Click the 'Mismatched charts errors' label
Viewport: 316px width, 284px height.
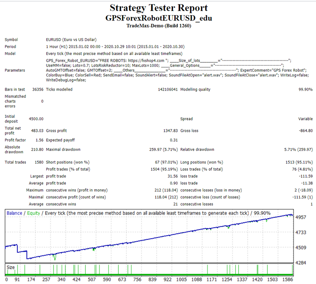pos(15,101)
